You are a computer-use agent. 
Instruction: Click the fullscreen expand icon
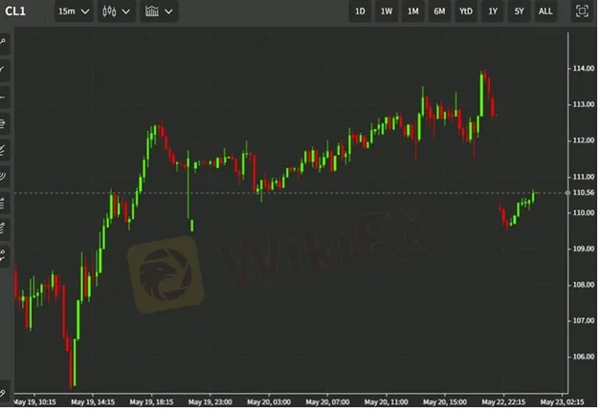tap(582, 11)
